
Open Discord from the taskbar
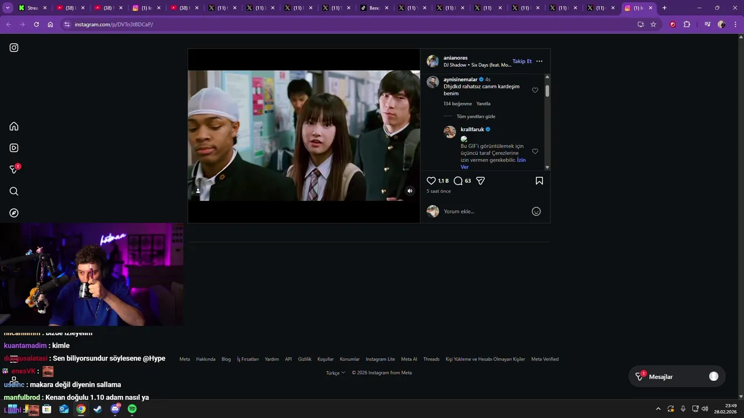(x=115, y=409)
